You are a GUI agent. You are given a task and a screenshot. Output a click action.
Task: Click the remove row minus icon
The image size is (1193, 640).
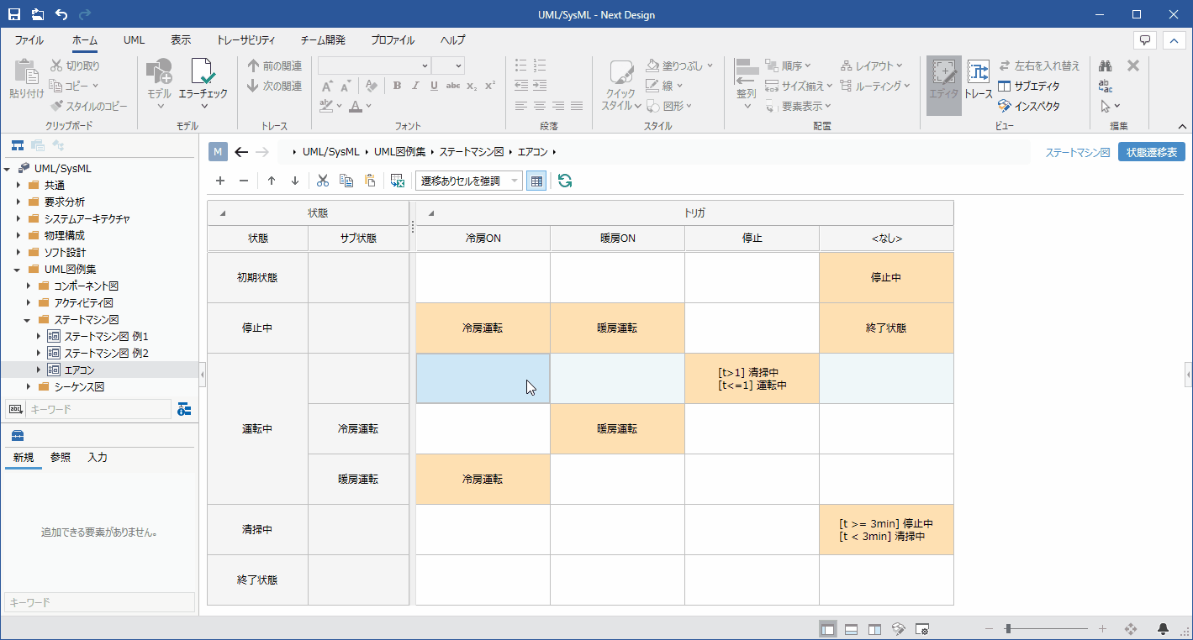pyautogui.click(x=244, y=181)
